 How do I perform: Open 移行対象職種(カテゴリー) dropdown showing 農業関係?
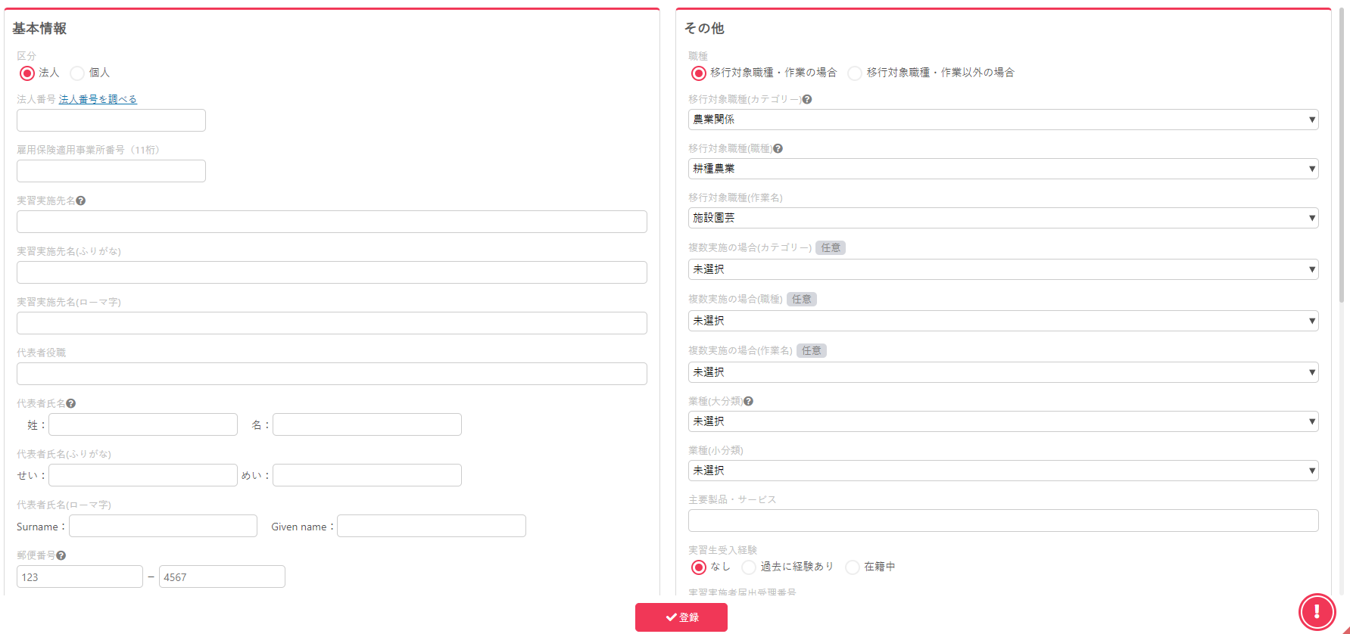[x=1002, y=120]
